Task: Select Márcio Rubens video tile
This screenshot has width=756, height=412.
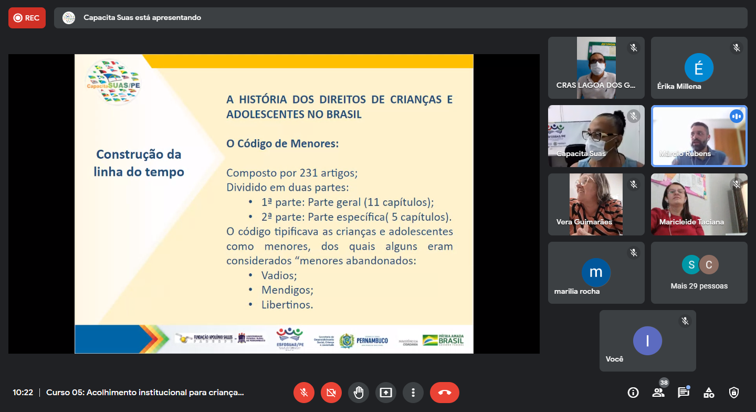Action: (x=699, y=136)
